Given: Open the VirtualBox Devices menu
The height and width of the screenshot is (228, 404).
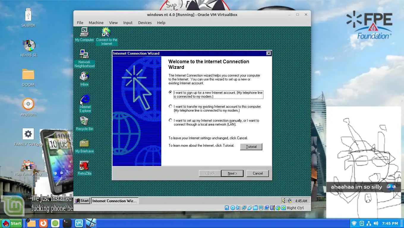Looking at the screenshot, I should coord(145,23).
